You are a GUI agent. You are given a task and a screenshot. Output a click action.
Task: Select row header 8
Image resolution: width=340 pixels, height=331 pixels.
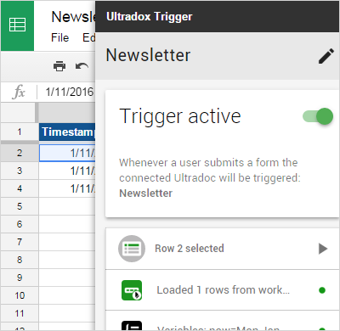(20, 260)
